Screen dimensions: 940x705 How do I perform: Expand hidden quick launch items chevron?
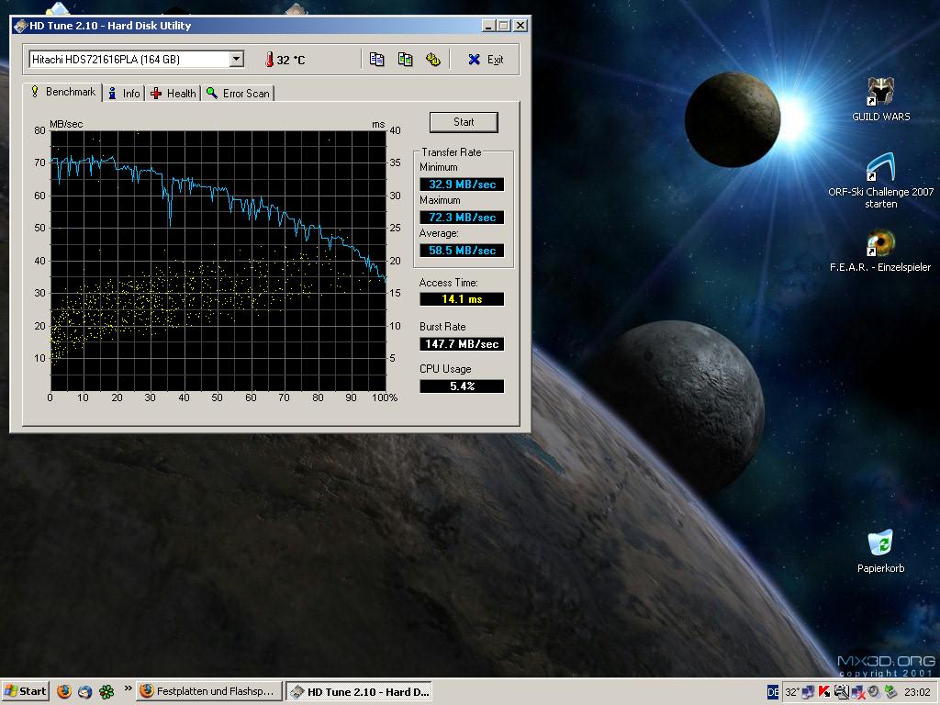[x=128, y=688]
